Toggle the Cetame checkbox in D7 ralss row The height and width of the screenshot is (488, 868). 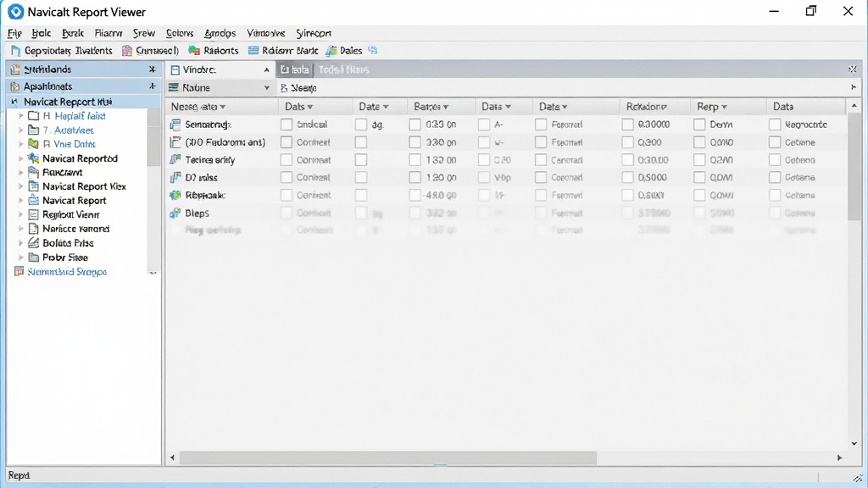coord(775,178)
